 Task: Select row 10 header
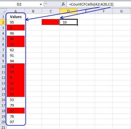click(3, 66)
